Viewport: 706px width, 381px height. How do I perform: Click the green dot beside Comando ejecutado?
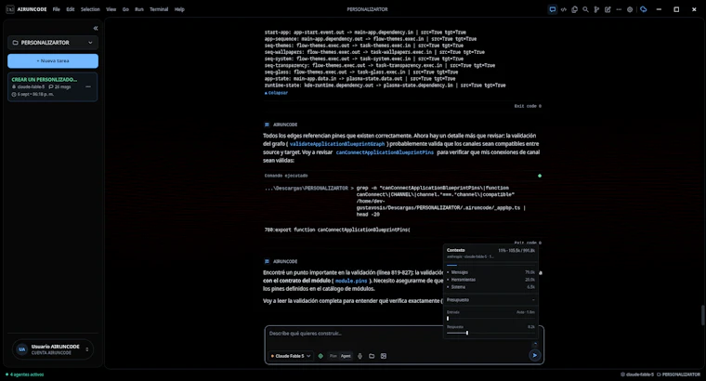click(x=540, y=176)
